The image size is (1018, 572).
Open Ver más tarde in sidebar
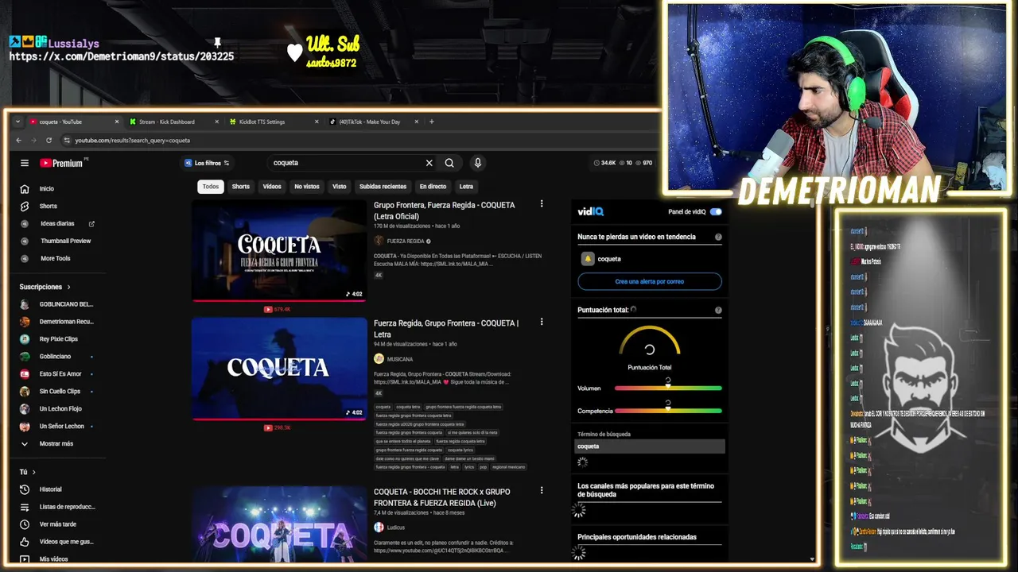(x=57, y=524)
